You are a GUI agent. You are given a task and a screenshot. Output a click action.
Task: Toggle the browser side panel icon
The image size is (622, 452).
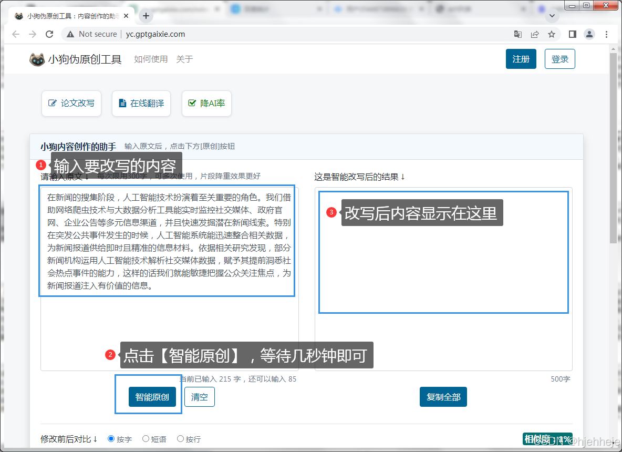(573, 34)
